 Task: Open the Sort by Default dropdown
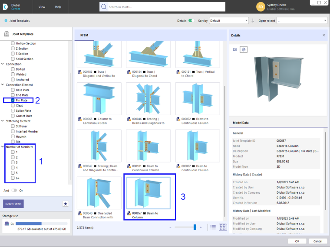point(229,21)
